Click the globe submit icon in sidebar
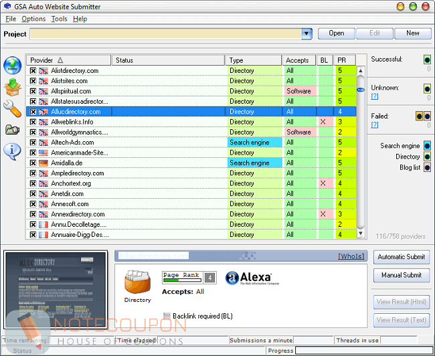 (x=13, y=66)
